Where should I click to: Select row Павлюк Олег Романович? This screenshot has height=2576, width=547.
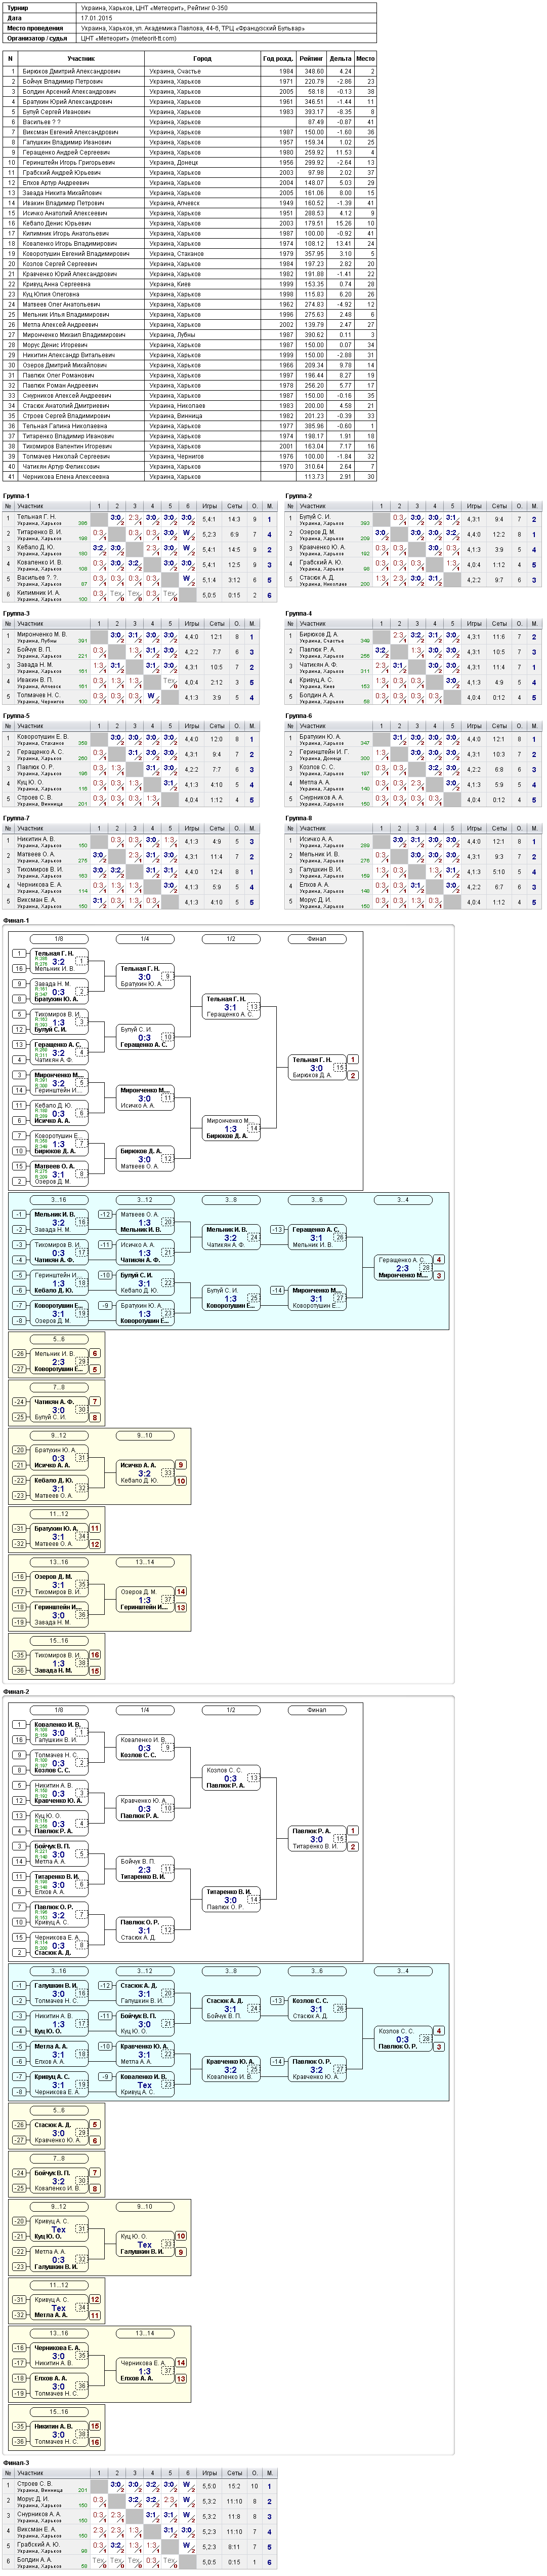tap(190, 375)
